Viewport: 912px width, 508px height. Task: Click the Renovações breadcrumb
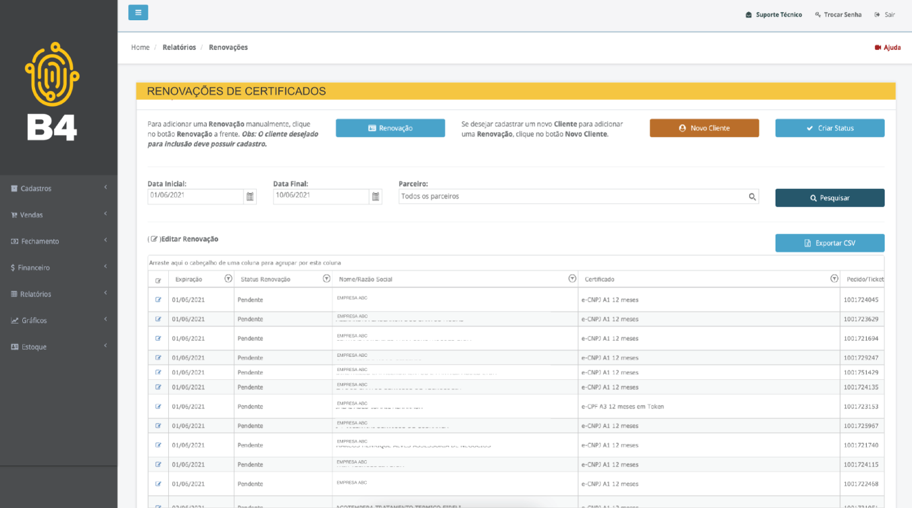pos(228,47)
